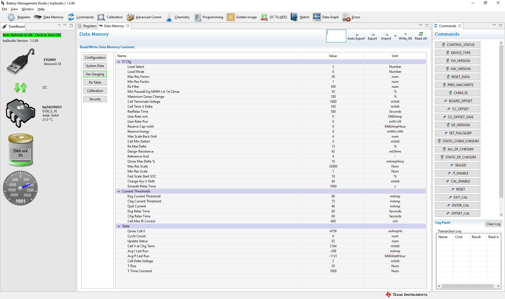Select the DashBoard tab
This screenshot has height=299, width=505.
[14, 27]
